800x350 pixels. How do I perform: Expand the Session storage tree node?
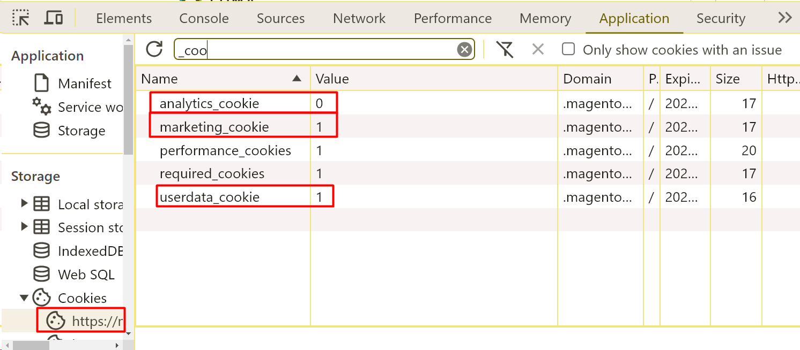point(24,227)
